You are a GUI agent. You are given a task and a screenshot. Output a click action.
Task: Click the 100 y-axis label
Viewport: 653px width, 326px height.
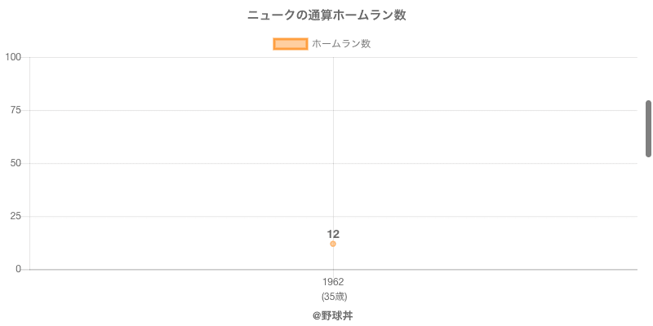point(13,57)
